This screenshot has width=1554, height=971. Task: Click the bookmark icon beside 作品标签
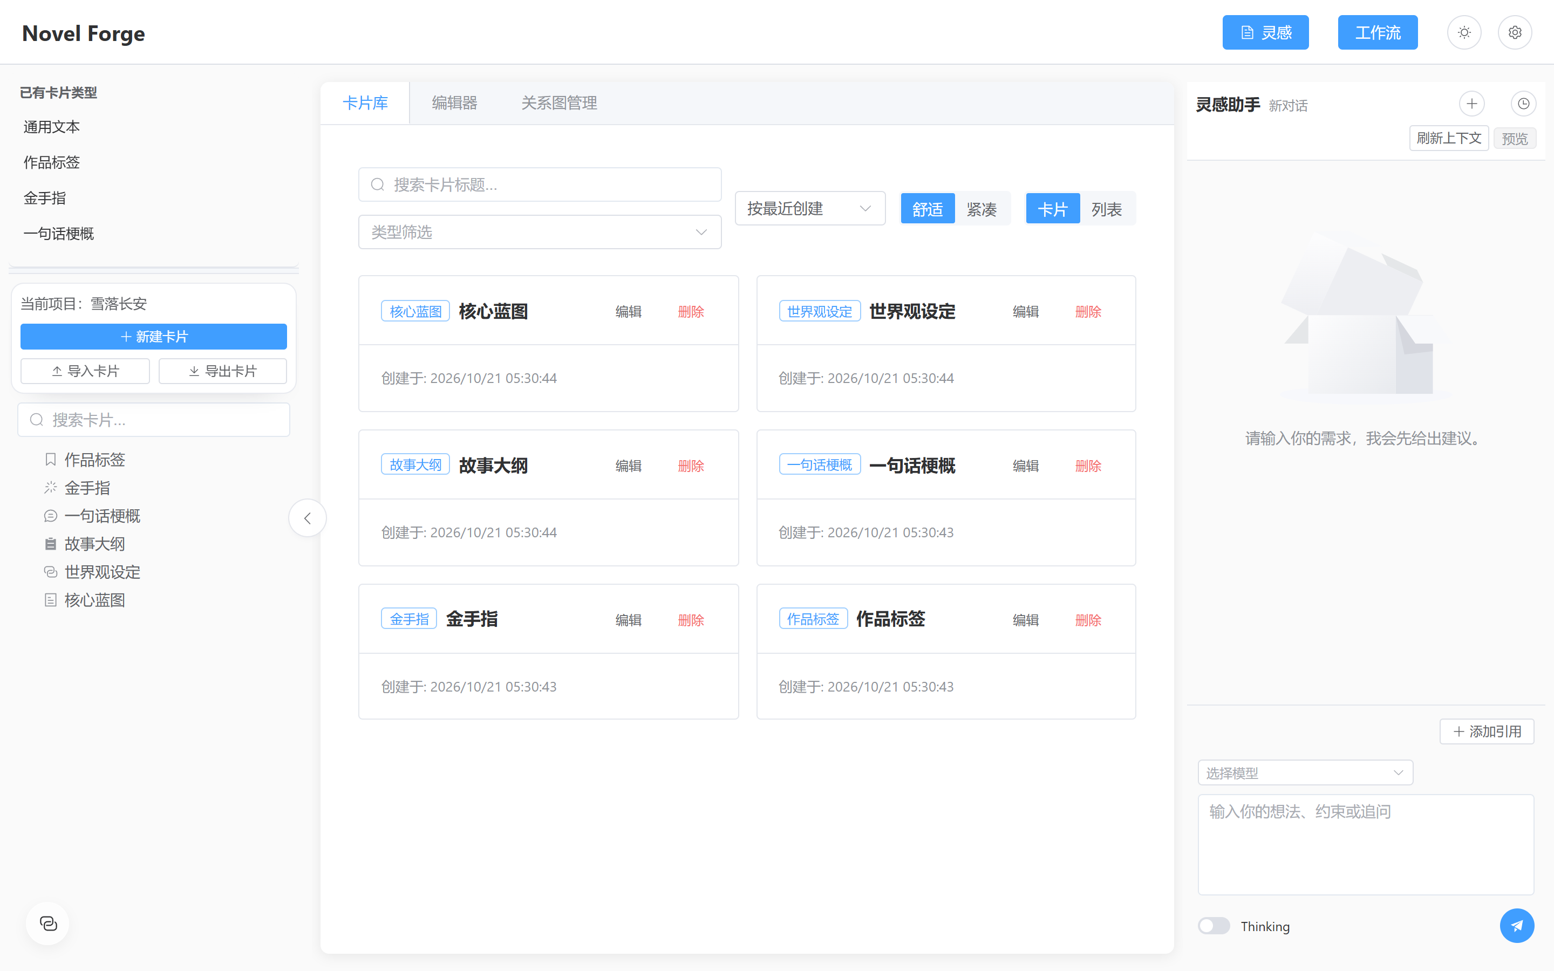[51, 459]
